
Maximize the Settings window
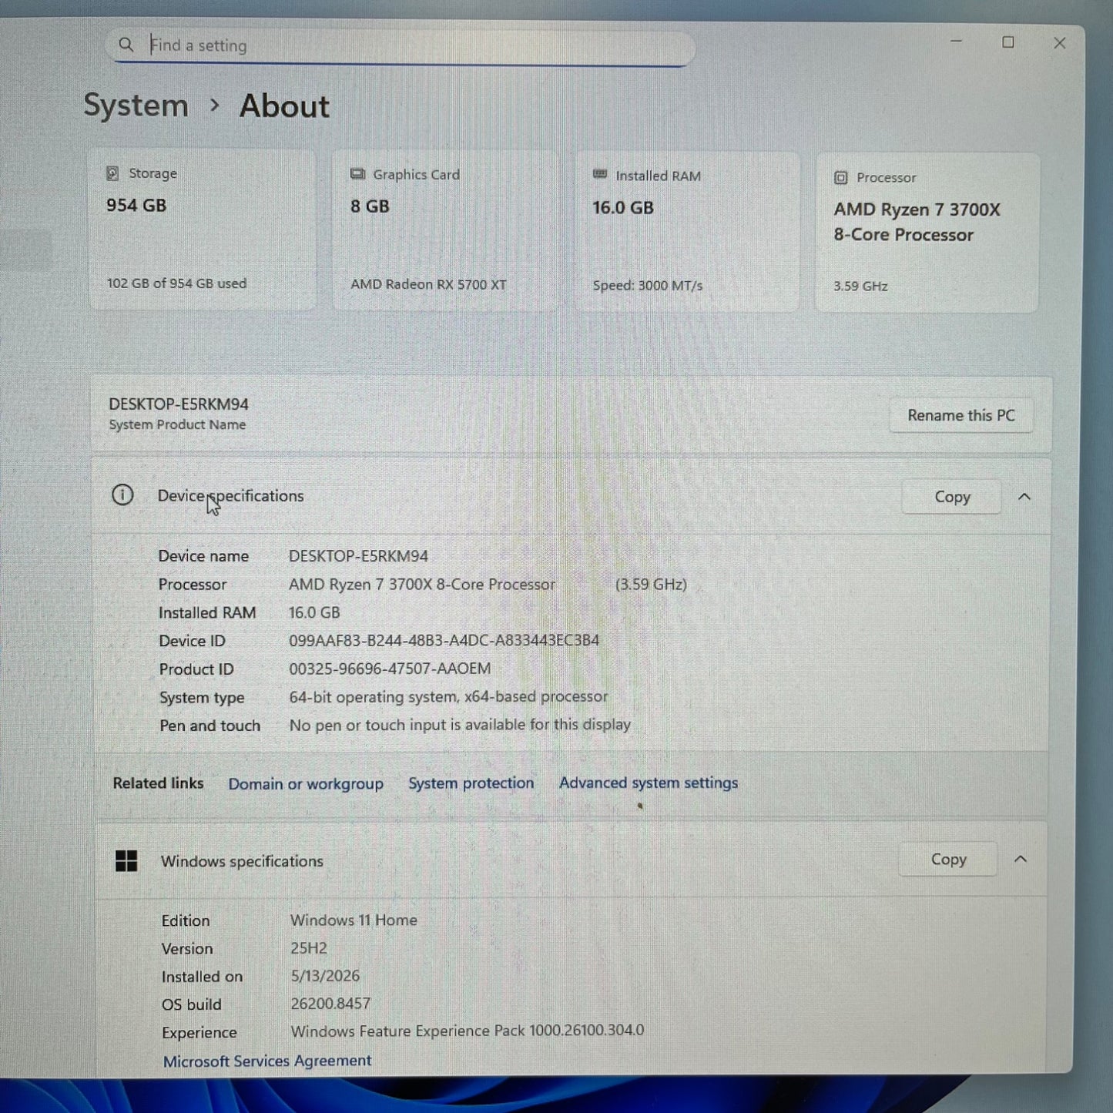1008,42
